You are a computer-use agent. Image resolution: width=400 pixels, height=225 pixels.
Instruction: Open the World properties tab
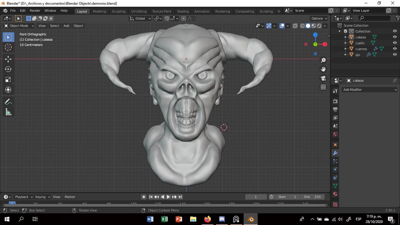(335, 134)
